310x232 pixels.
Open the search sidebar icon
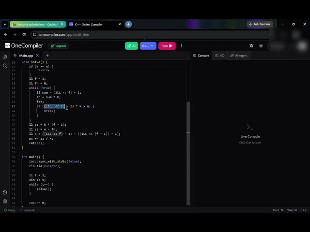point(5,66)
